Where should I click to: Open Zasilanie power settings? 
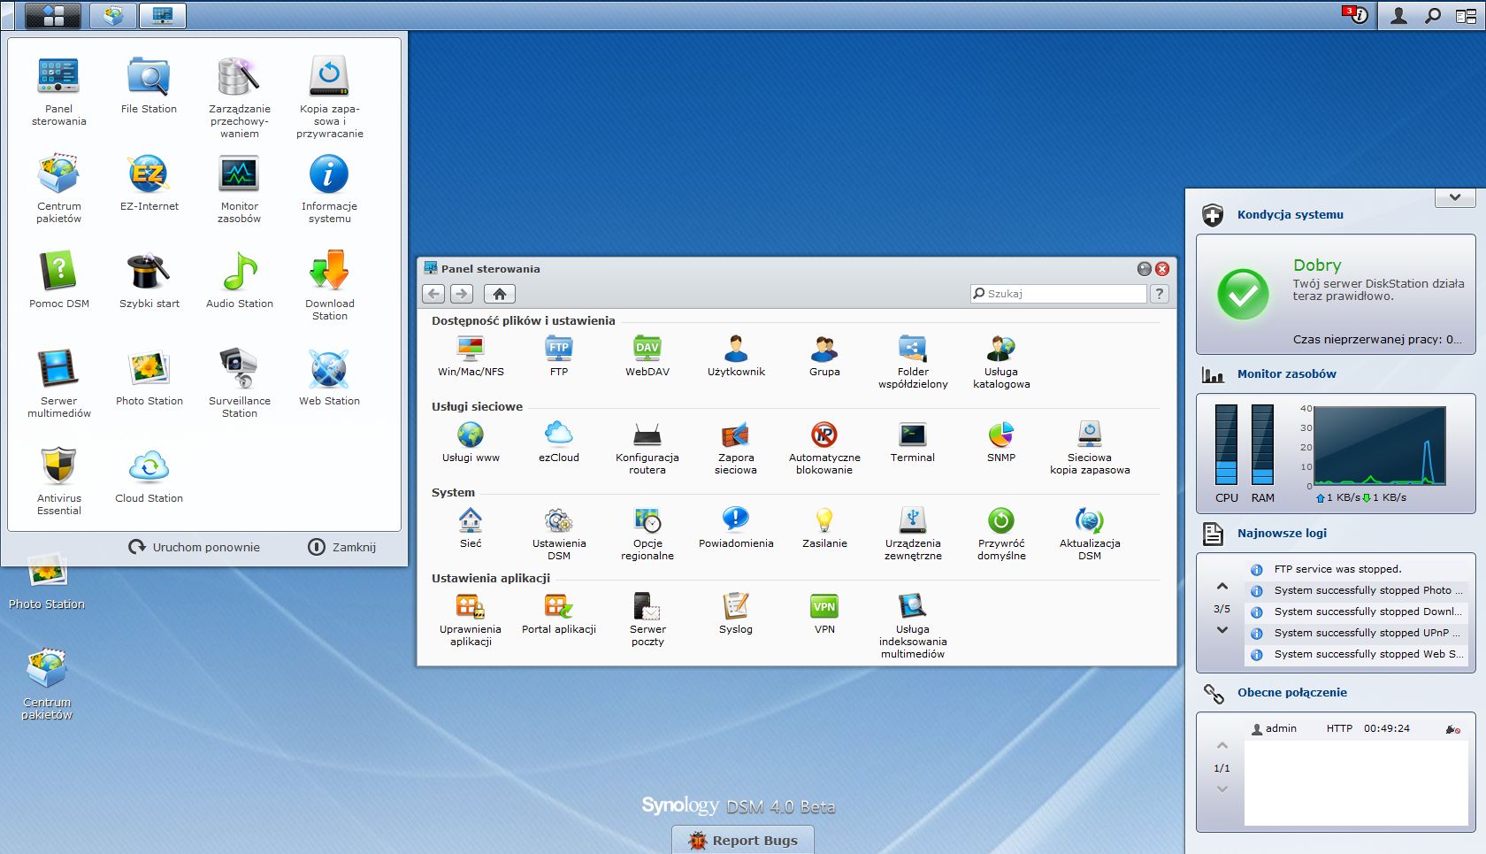pyautogui.click(x=824, y=527)
